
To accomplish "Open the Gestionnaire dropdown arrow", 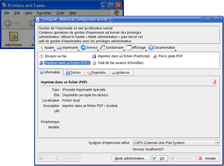I will click(x=124, y=51).
